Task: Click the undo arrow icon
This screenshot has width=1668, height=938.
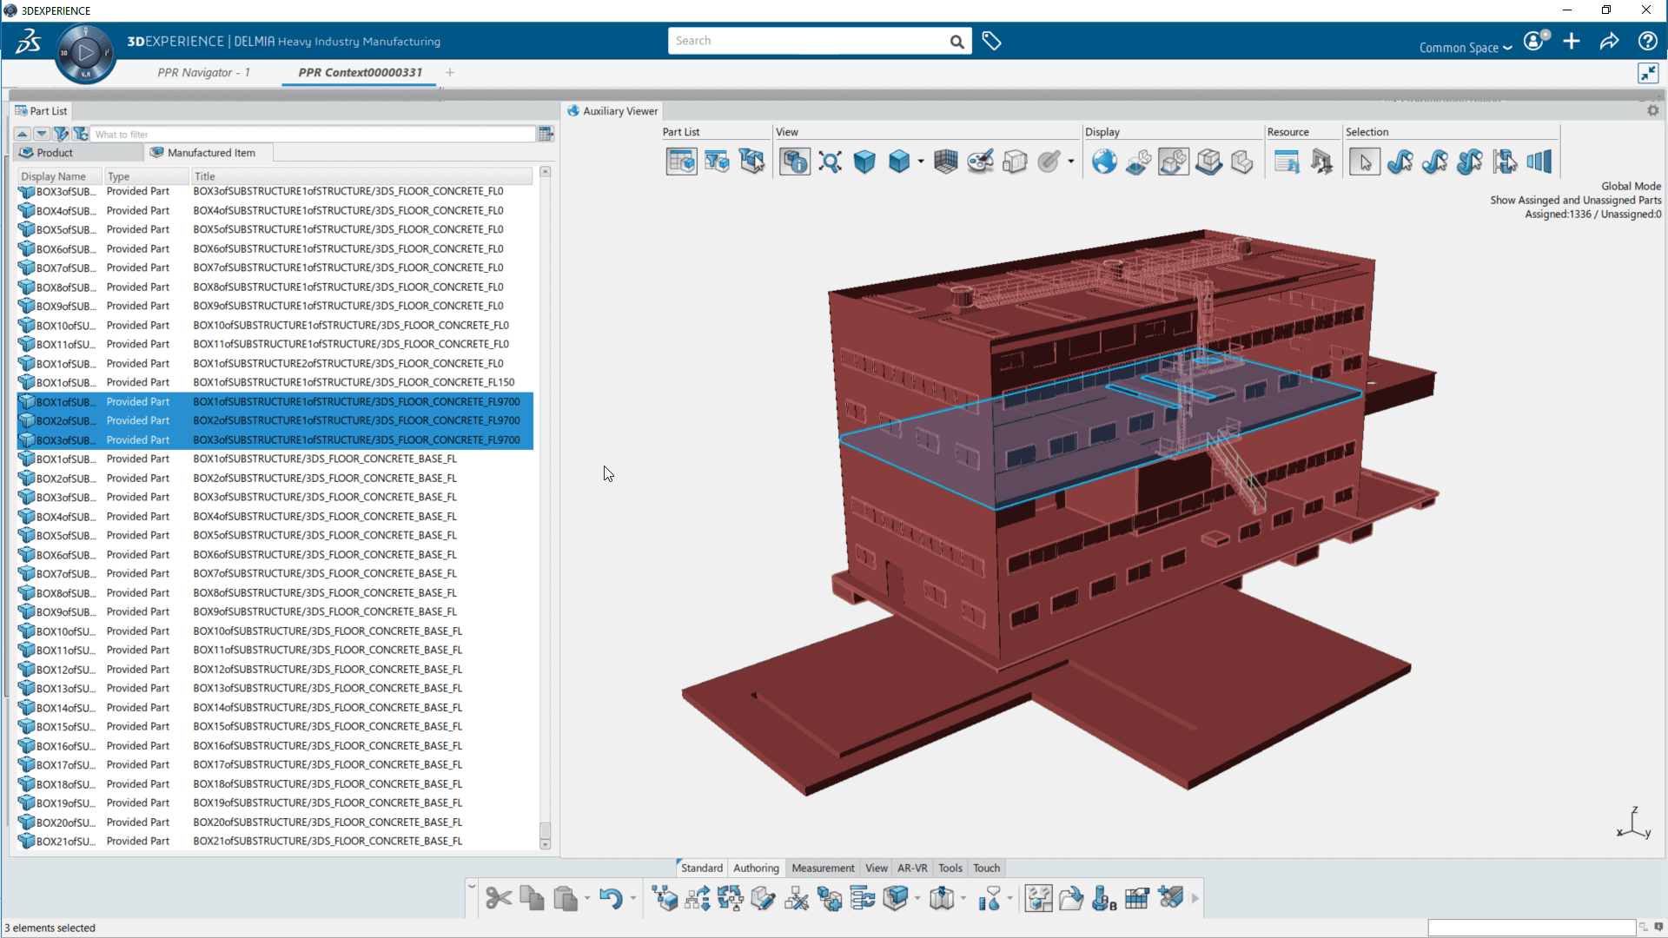Action: [x=611, y=898]
